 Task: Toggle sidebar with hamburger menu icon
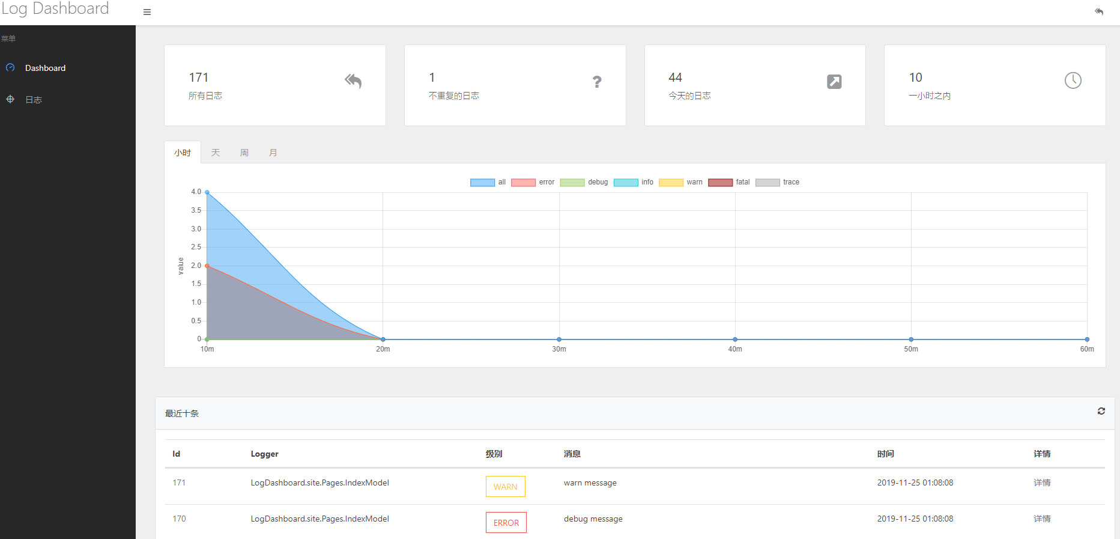click(147, 12)
